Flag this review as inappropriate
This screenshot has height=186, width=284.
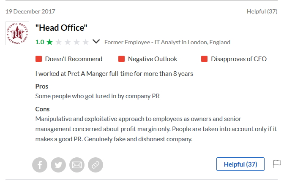[x=277, y=164]
